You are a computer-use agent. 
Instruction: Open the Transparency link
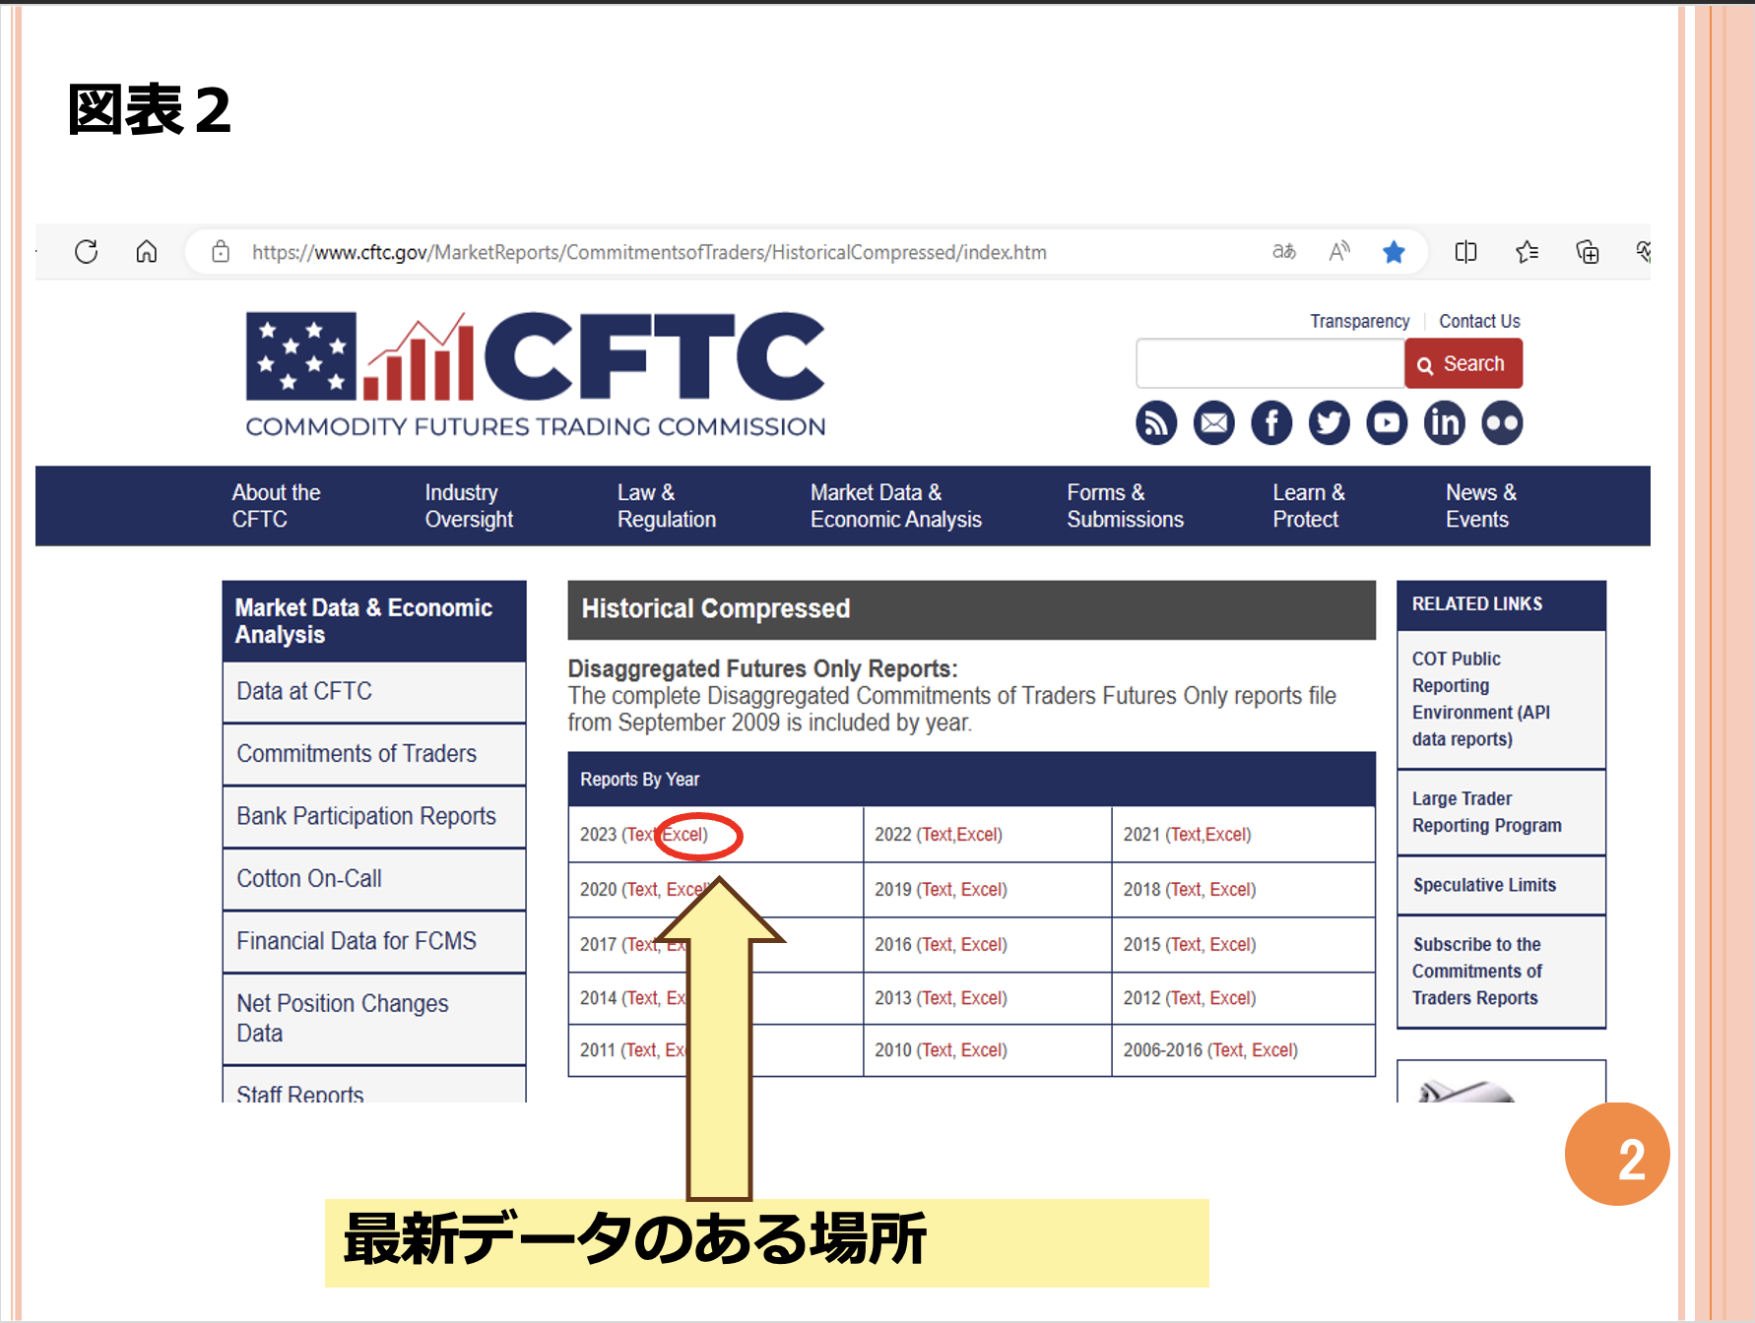(1359, 321)
